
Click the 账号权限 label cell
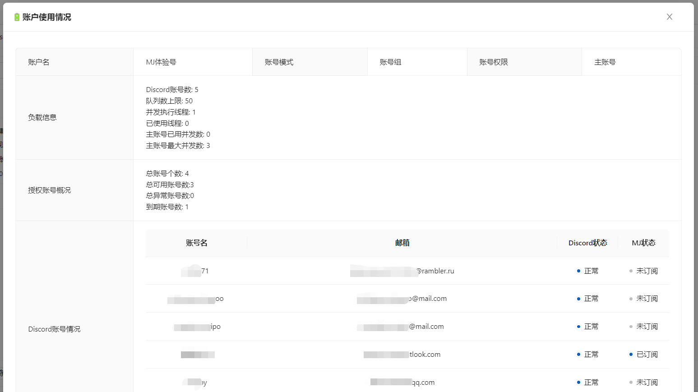pos(494,62)
